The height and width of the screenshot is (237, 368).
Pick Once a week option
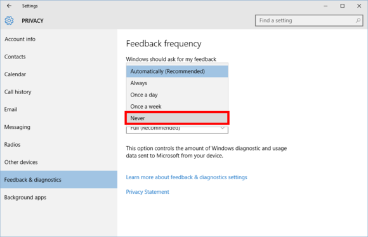tap(177, 107)
